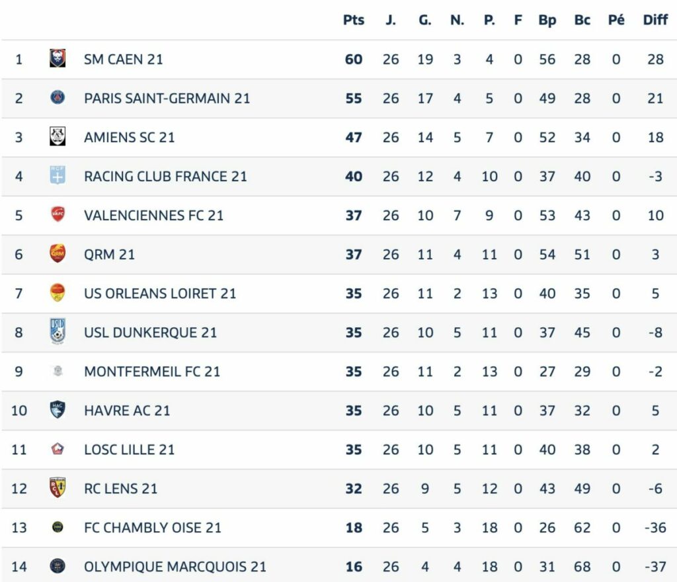This screenshot has width=677, height=582.
Task: Click the RC Lens crest
Action: (x=58, y=487)
